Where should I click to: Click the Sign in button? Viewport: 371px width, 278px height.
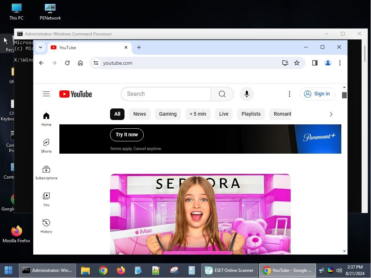coord(317,94)
